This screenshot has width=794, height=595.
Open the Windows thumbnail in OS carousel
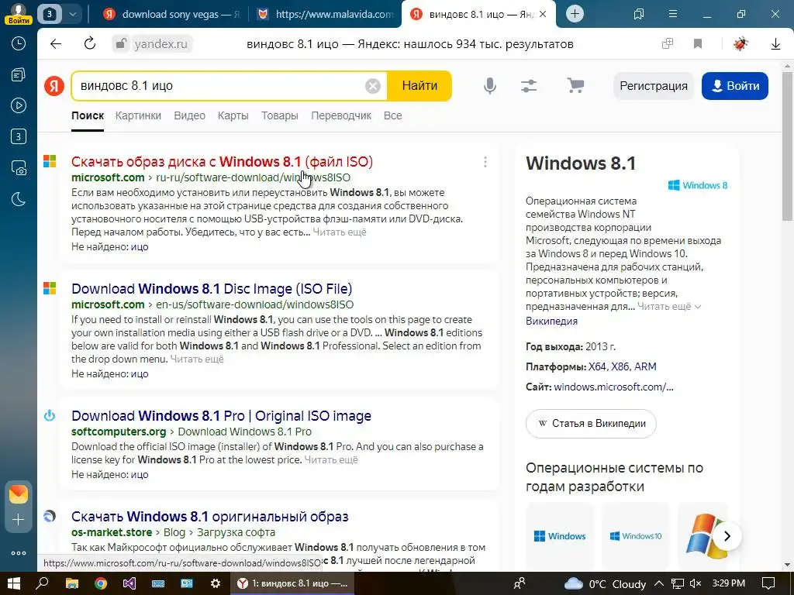560,536
